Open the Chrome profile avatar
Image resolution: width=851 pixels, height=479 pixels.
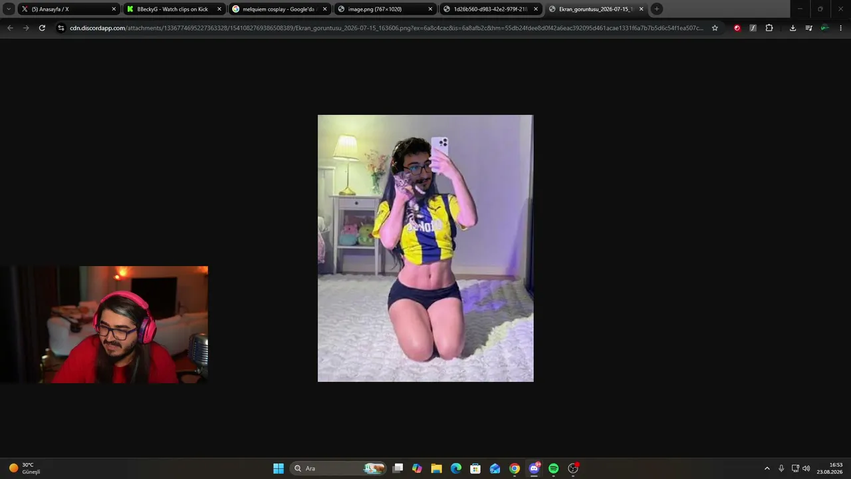coord(824,28)
